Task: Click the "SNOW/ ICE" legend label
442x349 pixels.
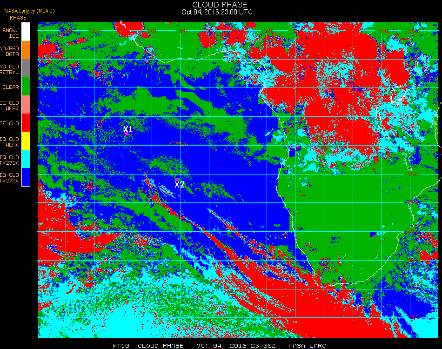Action: [x=11, y=33]
